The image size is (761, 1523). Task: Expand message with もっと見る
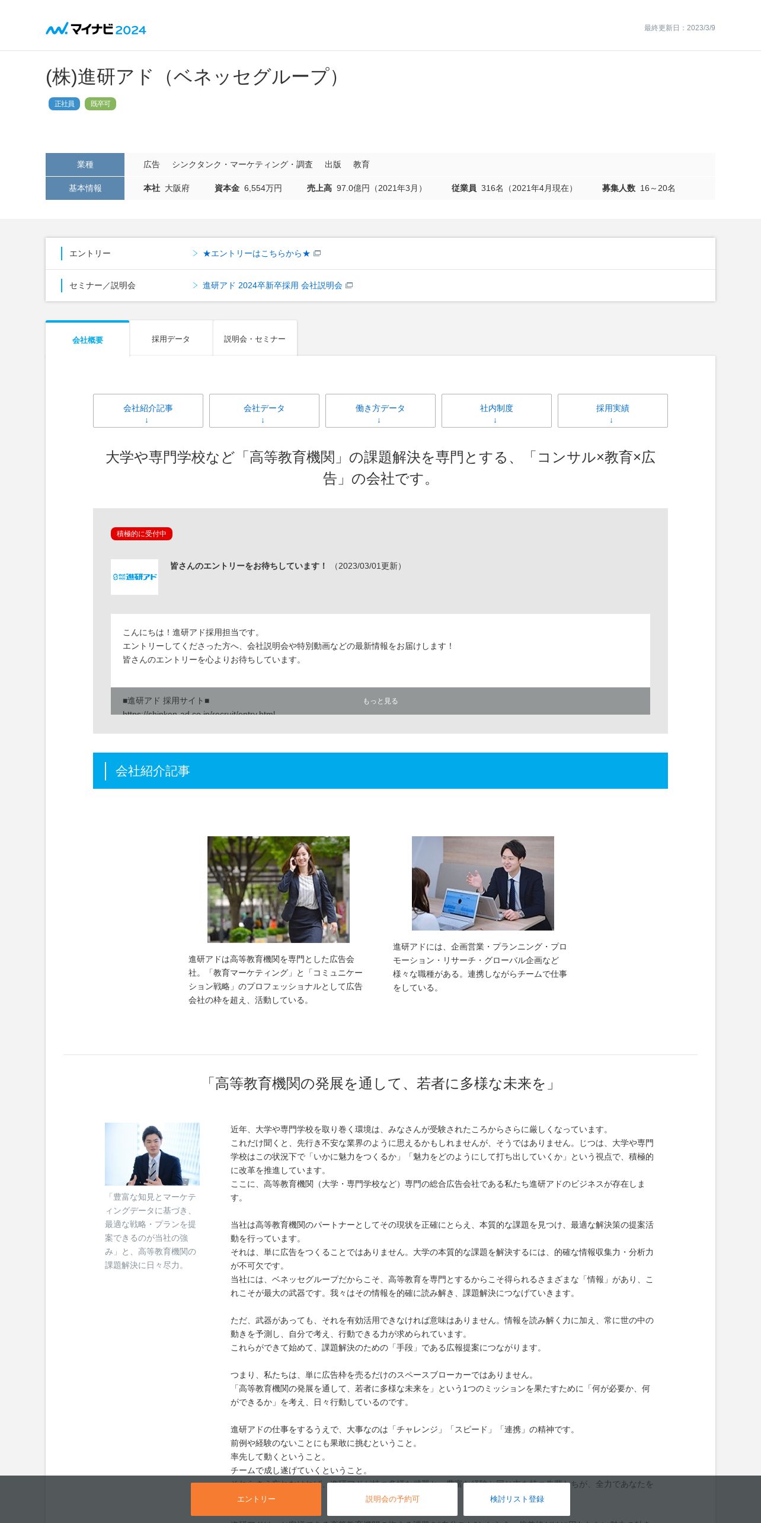[380, 701]
